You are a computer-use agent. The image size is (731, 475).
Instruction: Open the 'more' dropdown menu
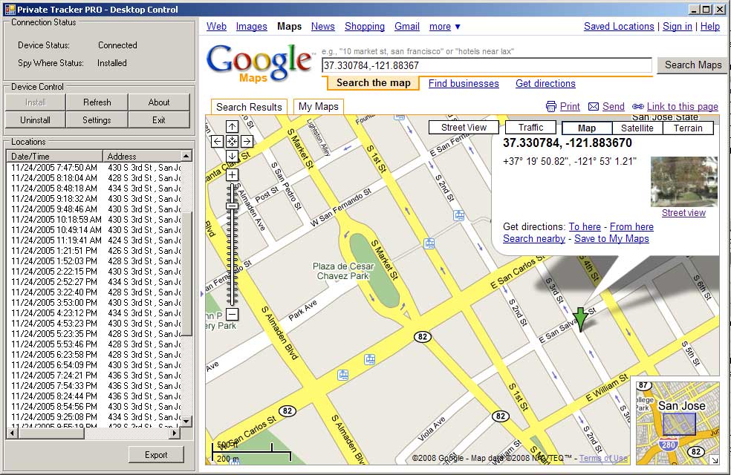coord(445,27)
